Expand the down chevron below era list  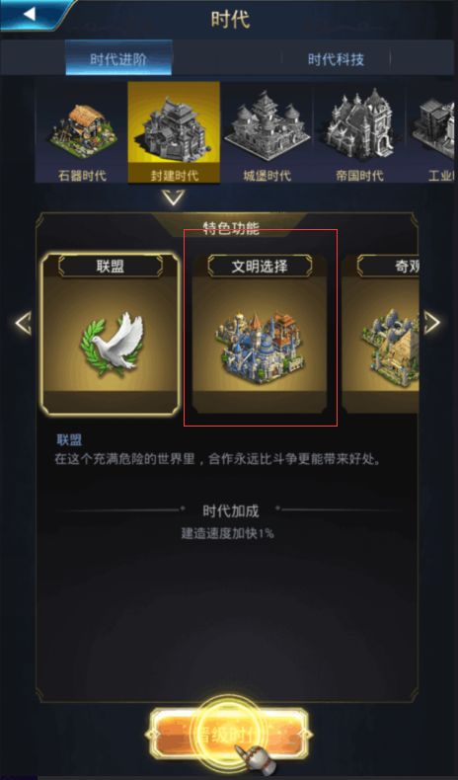coord(174,198)
